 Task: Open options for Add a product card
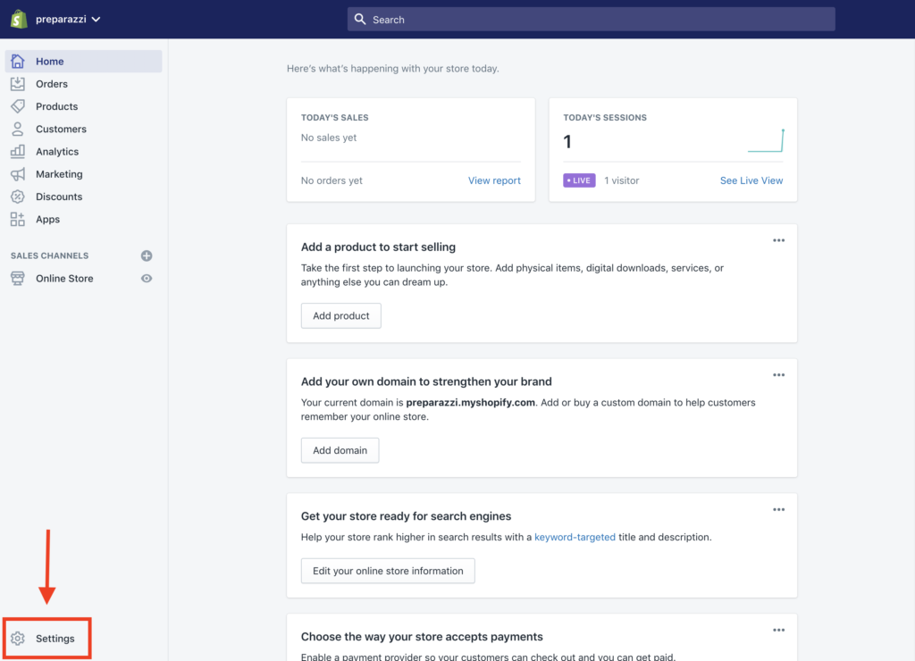coord(778,240)
